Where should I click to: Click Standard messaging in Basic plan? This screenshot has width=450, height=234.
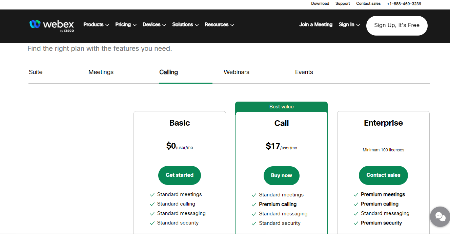coord(181,213)
